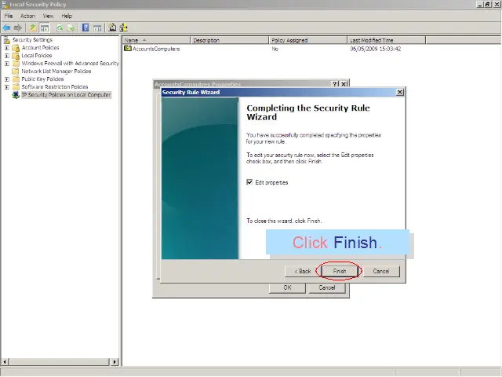Click the Forward arrow toolbar icon
502x377 pixels.
tap(18, 27)
